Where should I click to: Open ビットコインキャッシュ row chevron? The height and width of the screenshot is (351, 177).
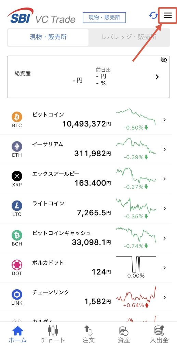(x=165, y=238)
